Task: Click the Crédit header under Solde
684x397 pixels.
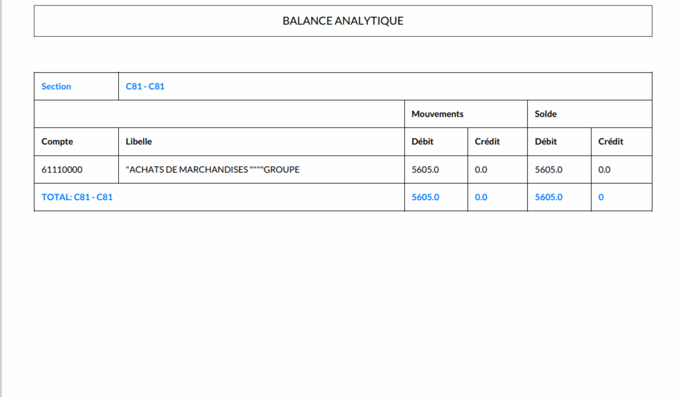Action: pos(611,141)
